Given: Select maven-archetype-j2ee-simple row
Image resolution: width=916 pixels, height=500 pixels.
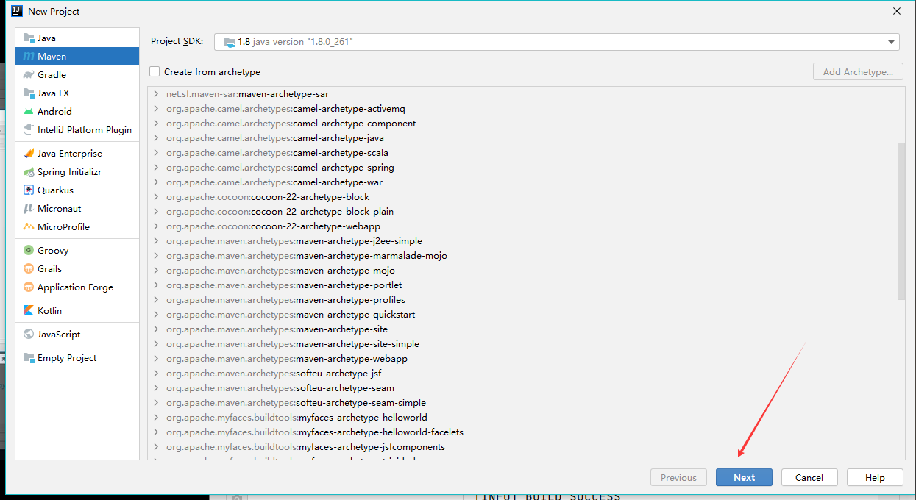Looking at the screenshot, I should [x=522, y=241].
